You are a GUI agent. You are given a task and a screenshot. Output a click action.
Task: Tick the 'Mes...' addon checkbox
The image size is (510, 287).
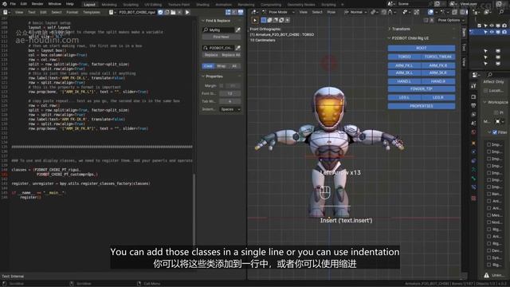(x=488, y=215)
